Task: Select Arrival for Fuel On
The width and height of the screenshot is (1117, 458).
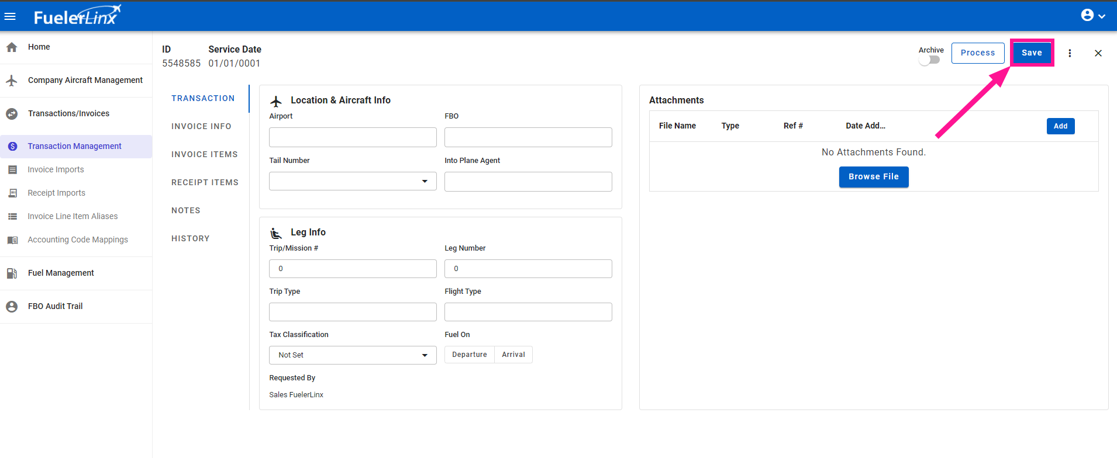Action: click(513, 355)
